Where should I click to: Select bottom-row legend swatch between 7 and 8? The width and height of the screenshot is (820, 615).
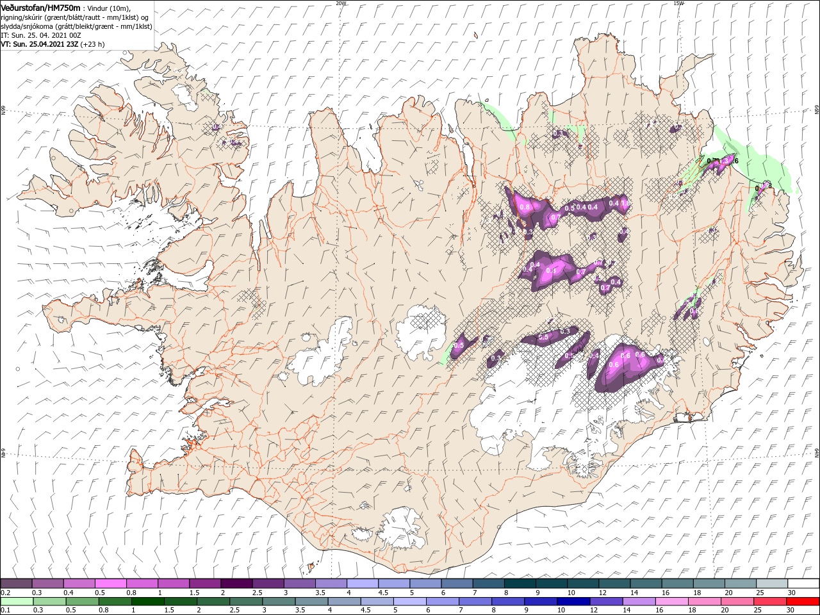pos(475,602)
